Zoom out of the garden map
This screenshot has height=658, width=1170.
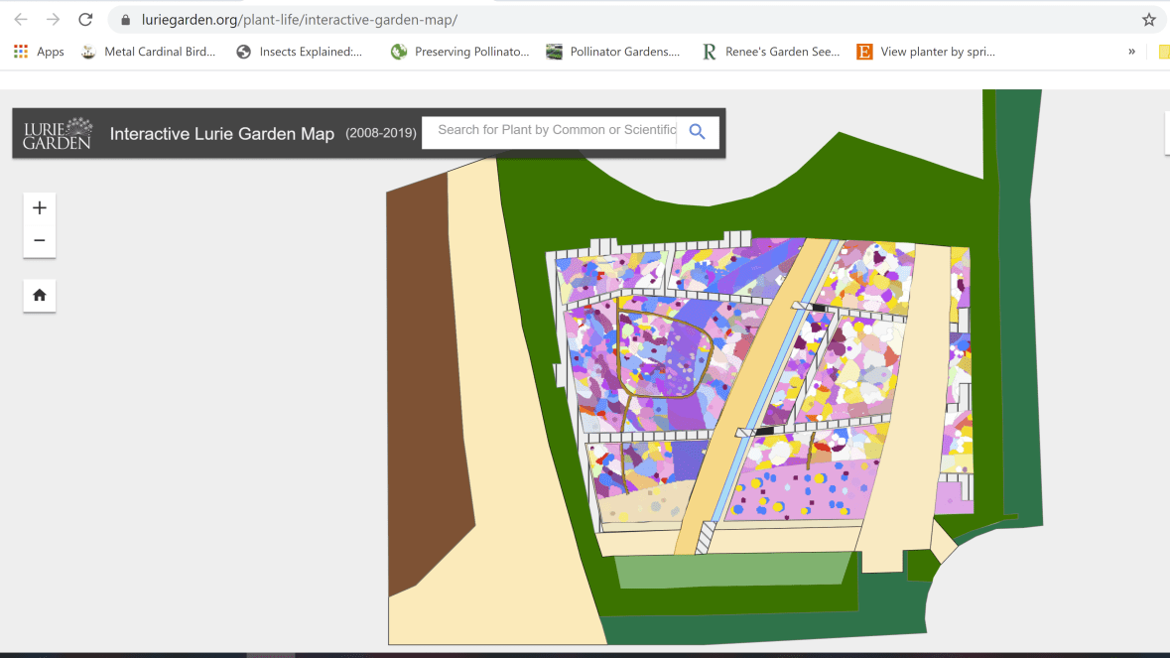(x=40, y=241)
